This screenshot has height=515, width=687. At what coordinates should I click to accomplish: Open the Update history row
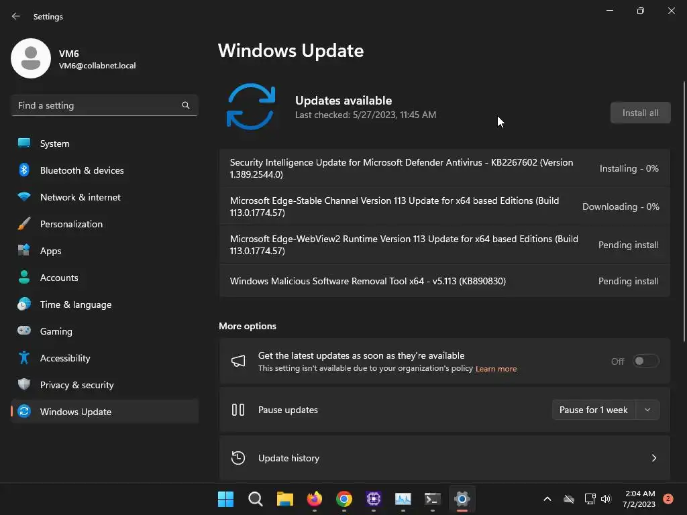(x=445, y=457)
